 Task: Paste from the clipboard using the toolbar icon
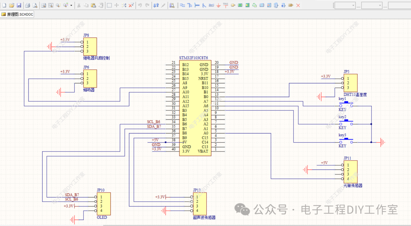pyautogui.click(x=93, y=5)
